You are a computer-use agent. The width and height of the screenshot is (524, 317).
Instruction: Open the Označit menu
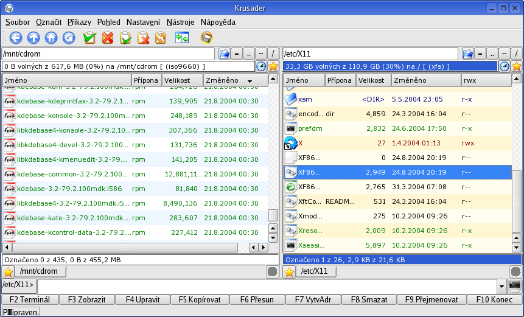tap(49, 23)
